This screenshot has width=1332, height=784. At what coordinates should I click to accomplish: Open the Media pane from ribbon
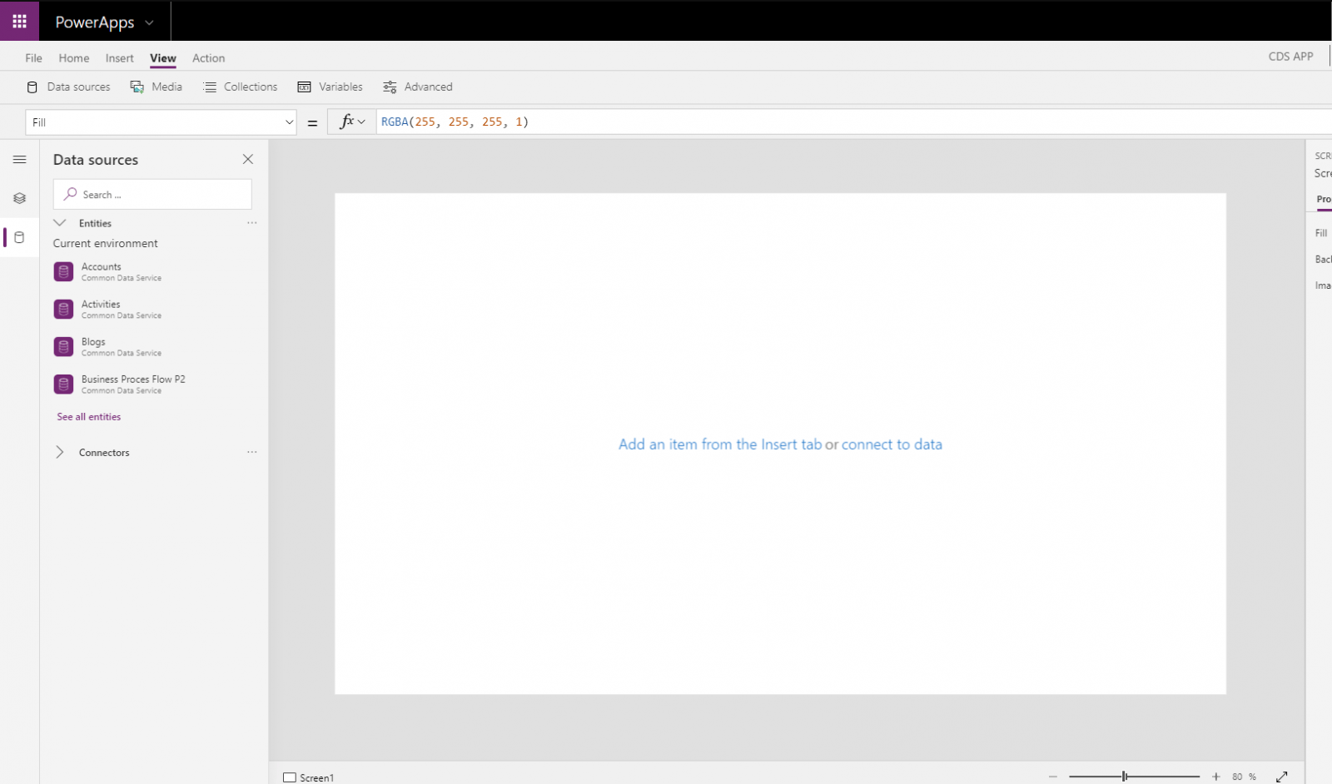pos(157,87)
